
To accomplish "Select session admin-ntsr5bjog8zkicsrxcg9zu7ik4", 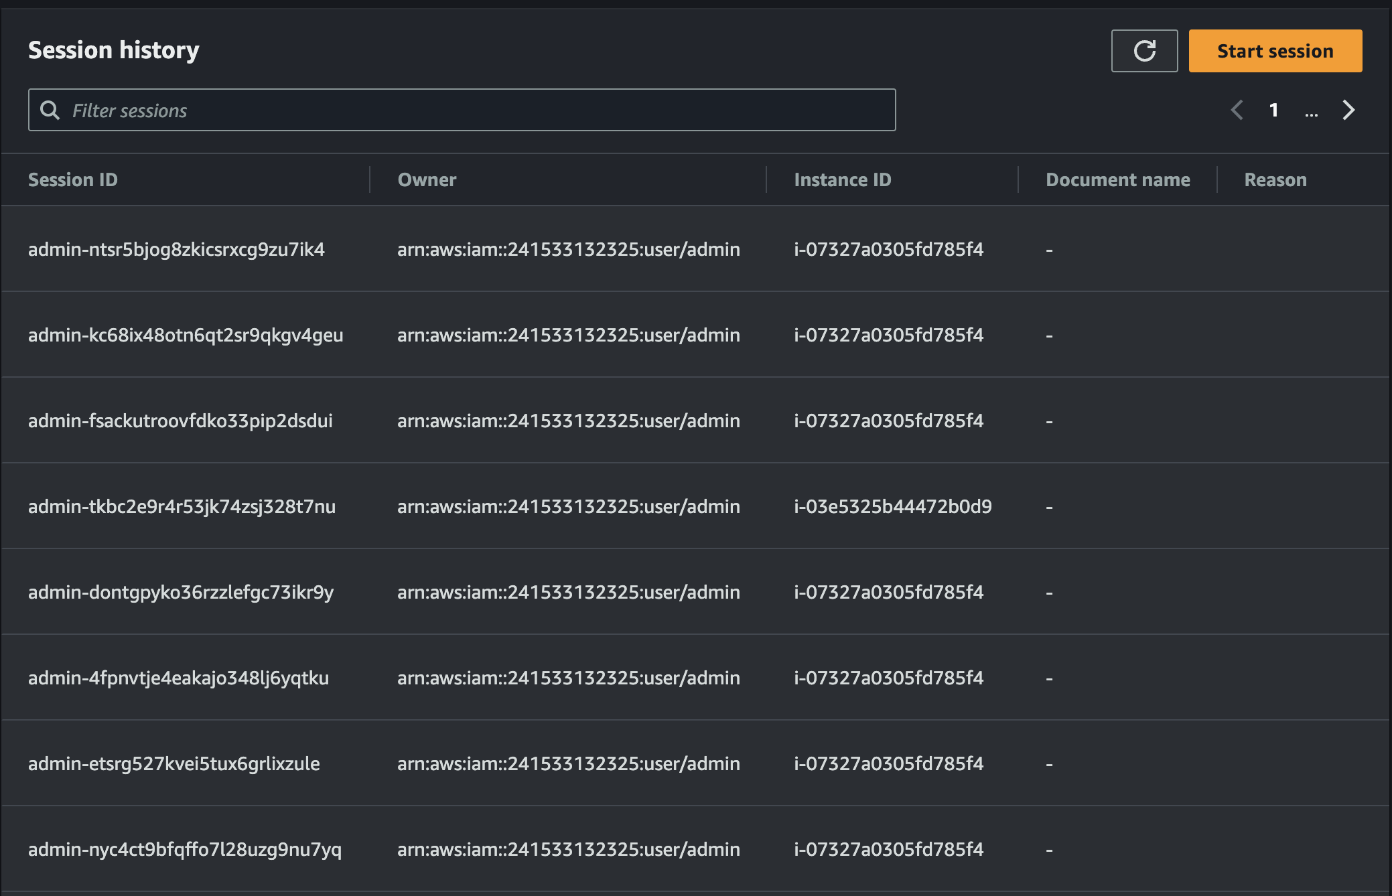I will pos(176,249).
